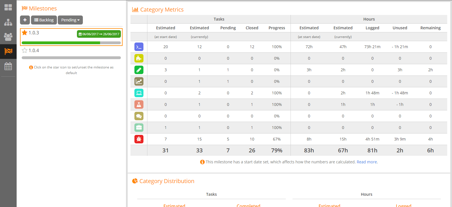Click the 06/06/2017 date range badge
Image resolution: width=452 pixels, height=207 pixels.
coord(99,34)
